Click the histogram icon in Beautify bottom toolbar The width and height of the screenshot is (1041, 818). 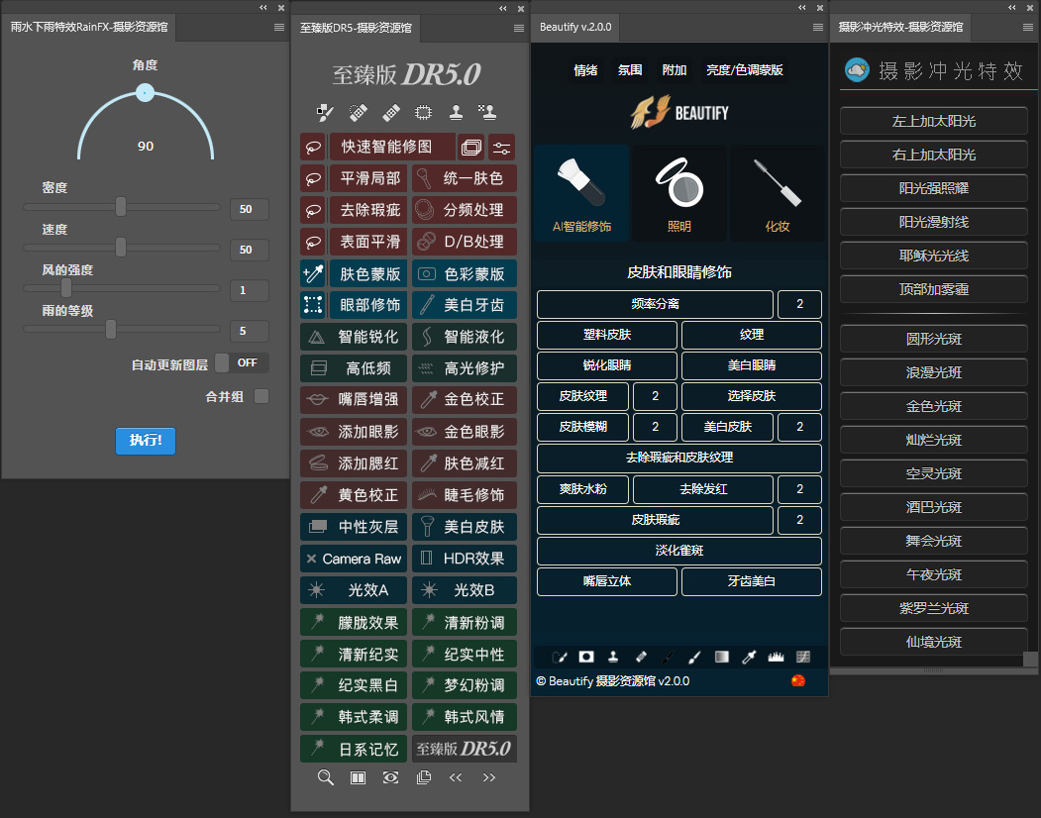click(x=777, y=657)
